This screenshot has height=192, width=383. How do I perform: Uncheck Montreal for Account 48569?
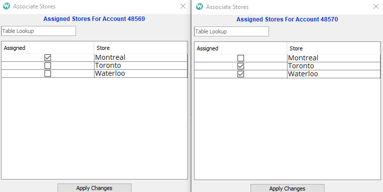47,58
